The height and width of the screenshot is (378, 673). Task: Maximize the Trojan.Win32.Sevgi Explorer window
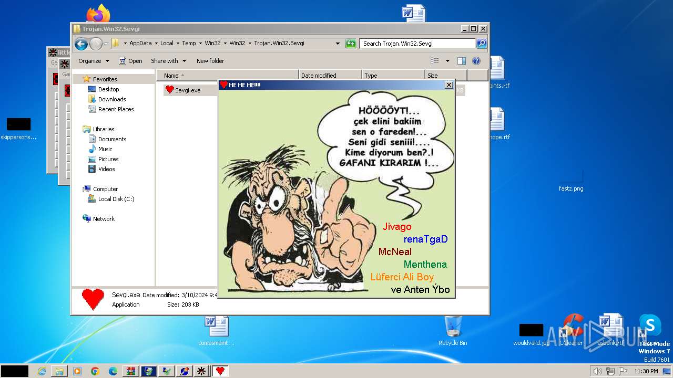[474, 29]
